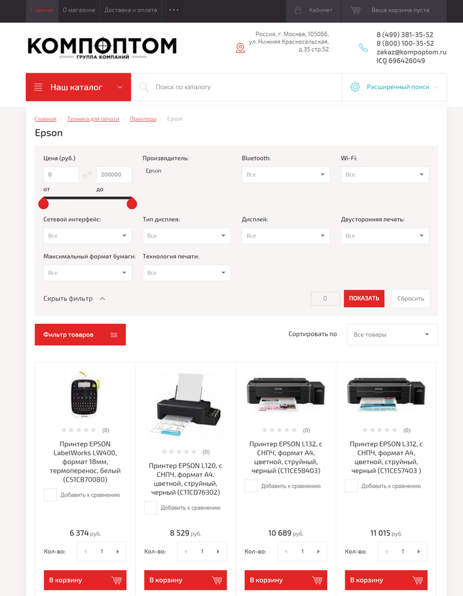Click the right price slider handle
The height and width of the screenshot is (596, 463).
click(132, 203)
